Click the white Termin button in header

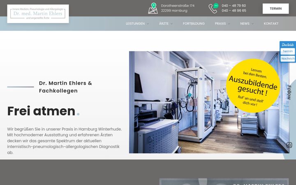[x=275, y=9]
